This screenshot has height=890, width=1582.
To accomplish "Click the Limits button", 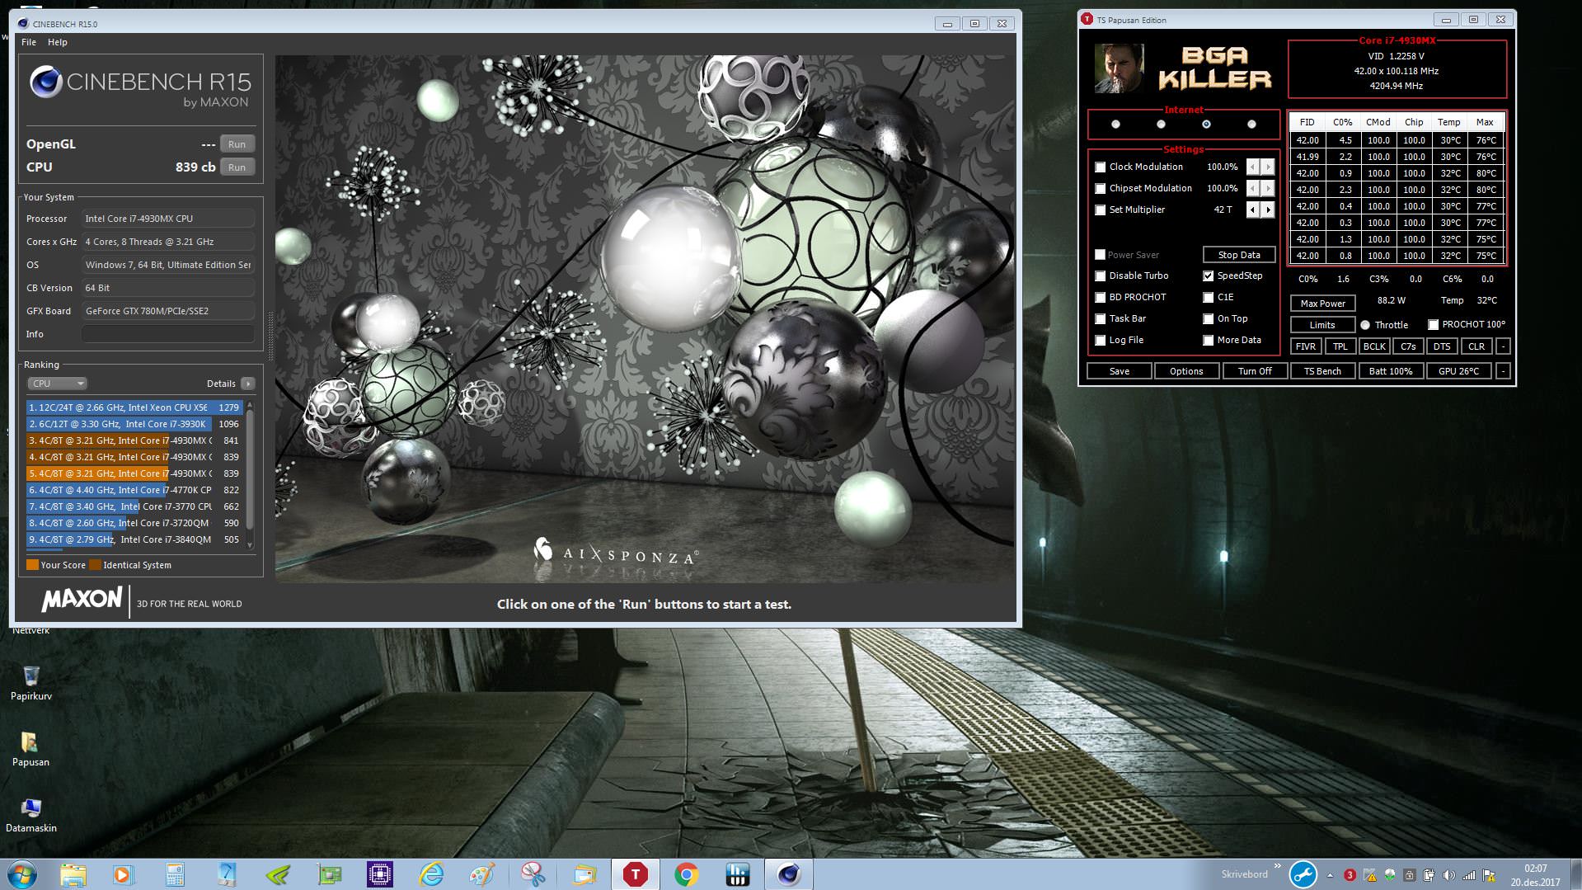I will click(x=1322, y=325).
